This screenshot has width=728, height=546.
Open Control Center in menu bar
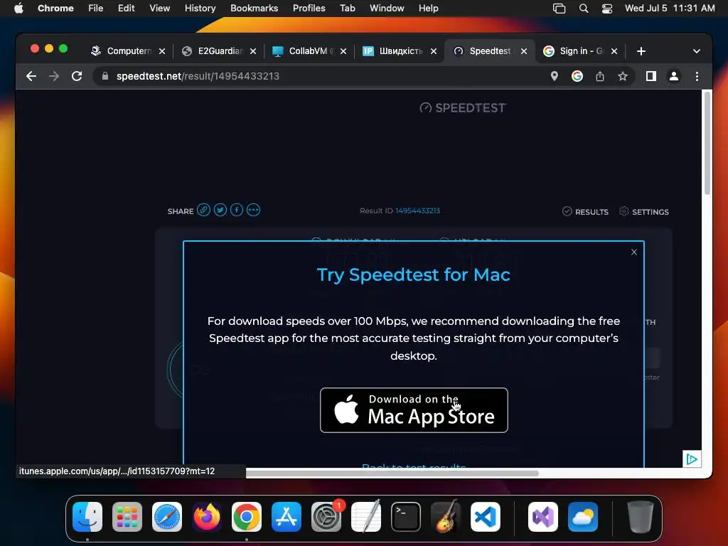(607, 9)
